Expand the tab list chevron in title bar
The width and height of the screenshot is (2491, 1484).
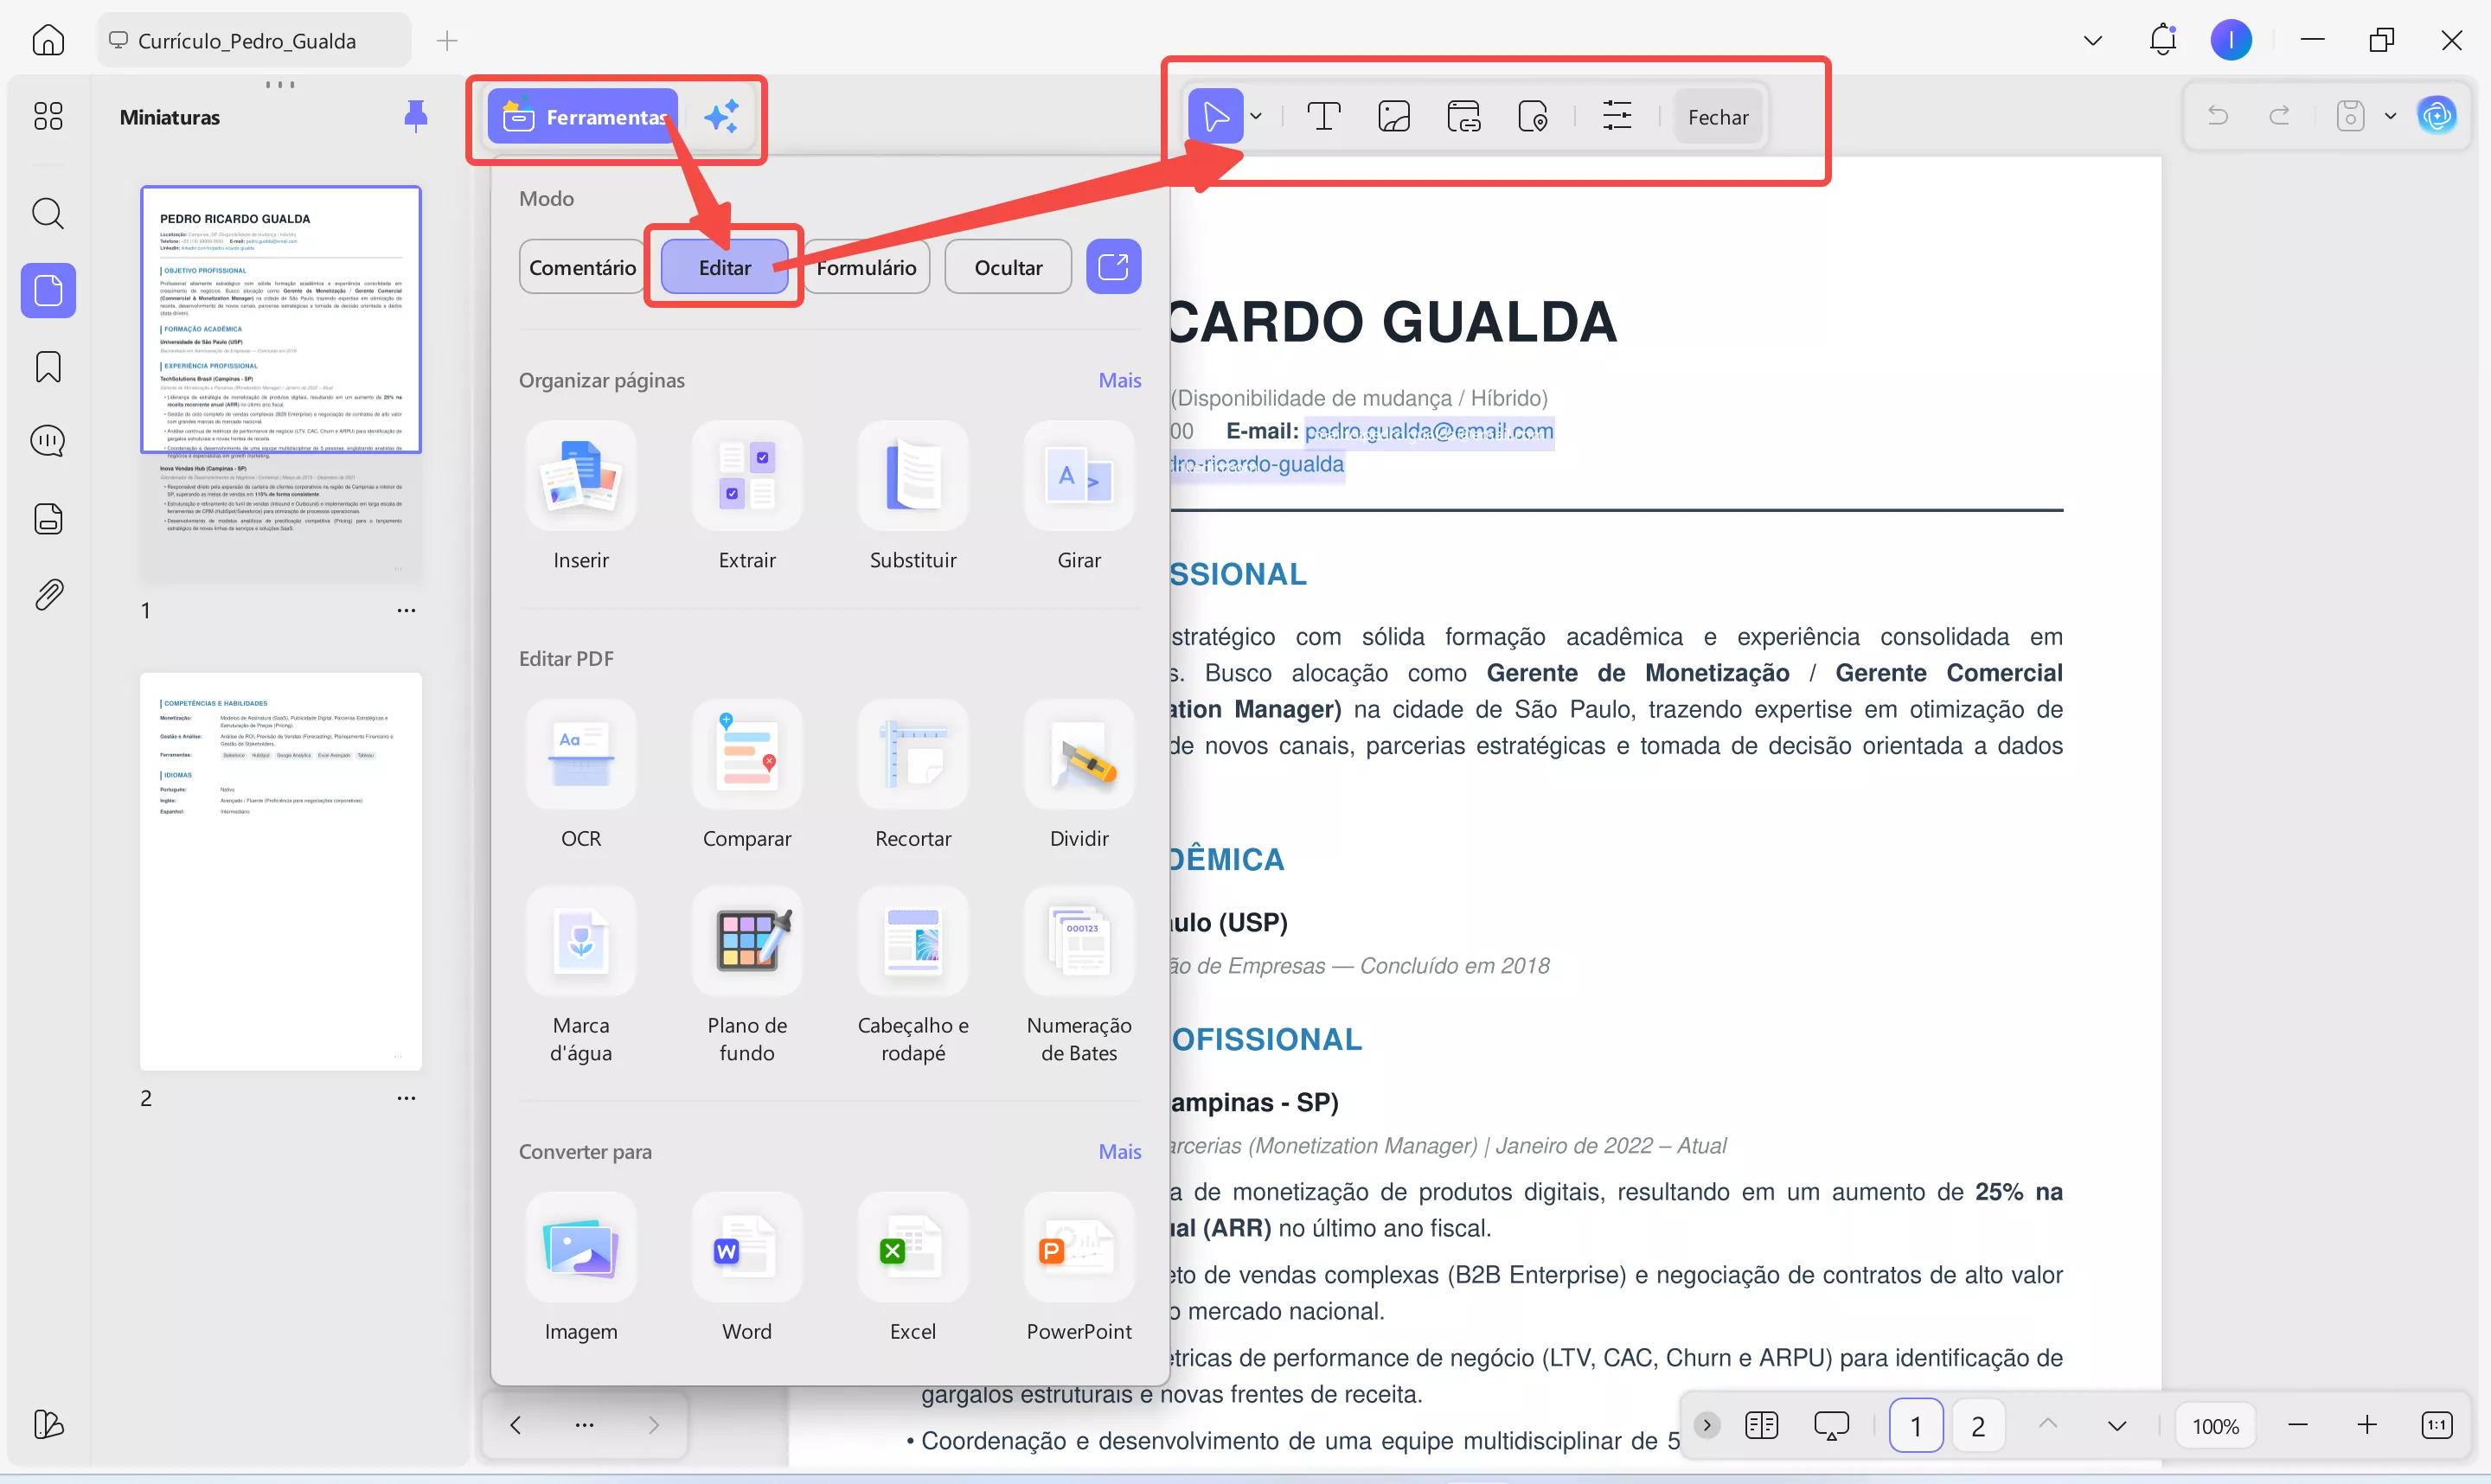click(2092, 40)
